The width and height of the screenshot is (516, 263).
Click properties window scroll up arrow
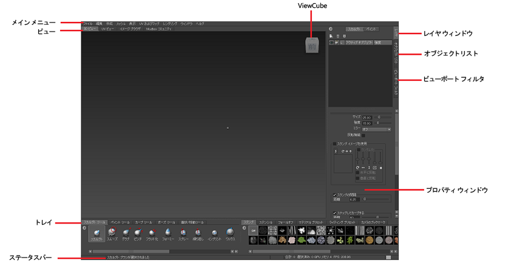pos(396,111)
